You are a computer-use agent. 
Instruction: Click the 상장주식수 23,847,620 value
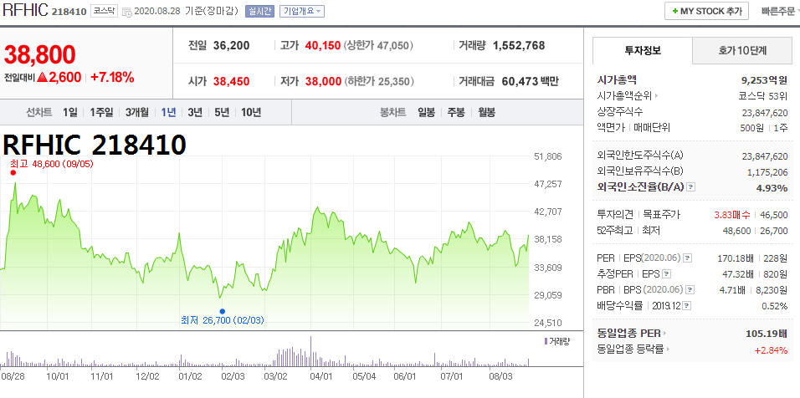click(765, 113)
